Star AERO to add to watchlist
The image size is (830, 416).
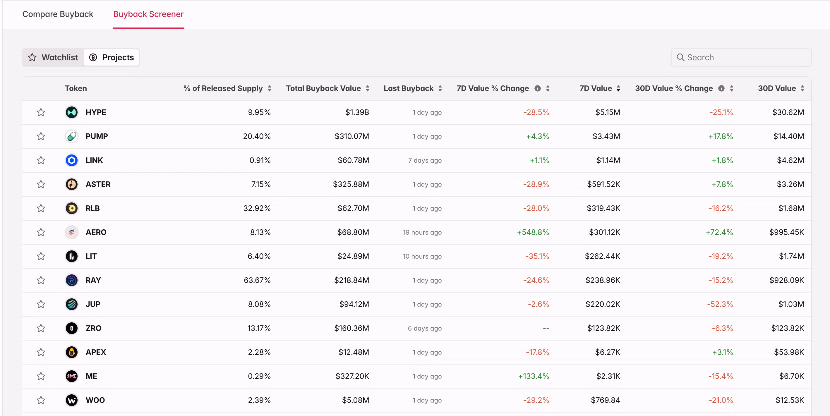click(x=41, y=232)
